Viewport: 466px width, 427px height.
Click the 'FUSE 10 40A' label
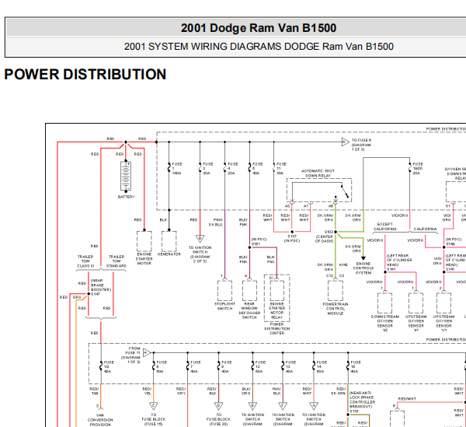point(356,367)
